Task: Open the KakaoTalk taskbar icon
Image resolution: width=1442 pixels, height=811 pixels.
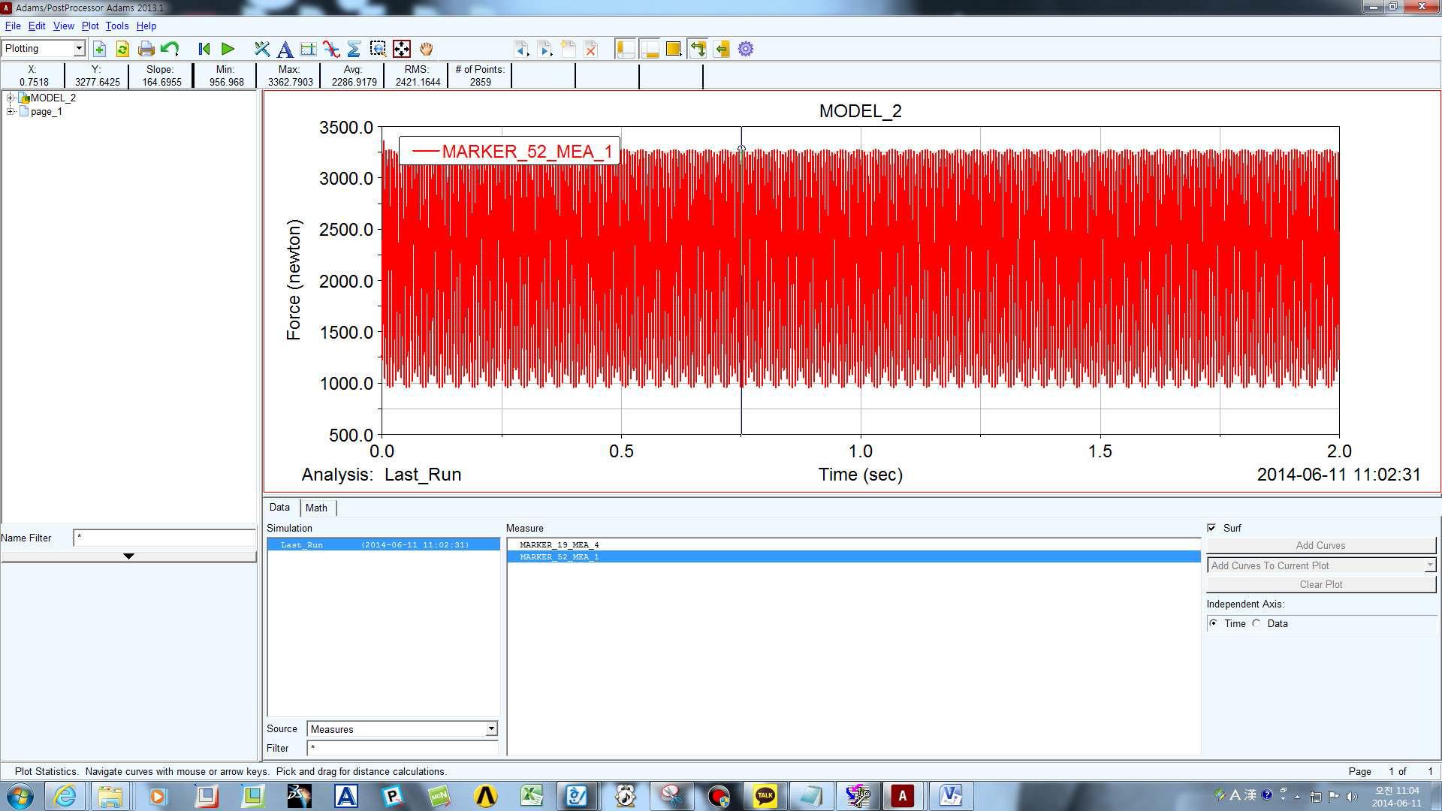Action: tap(765, 795)
